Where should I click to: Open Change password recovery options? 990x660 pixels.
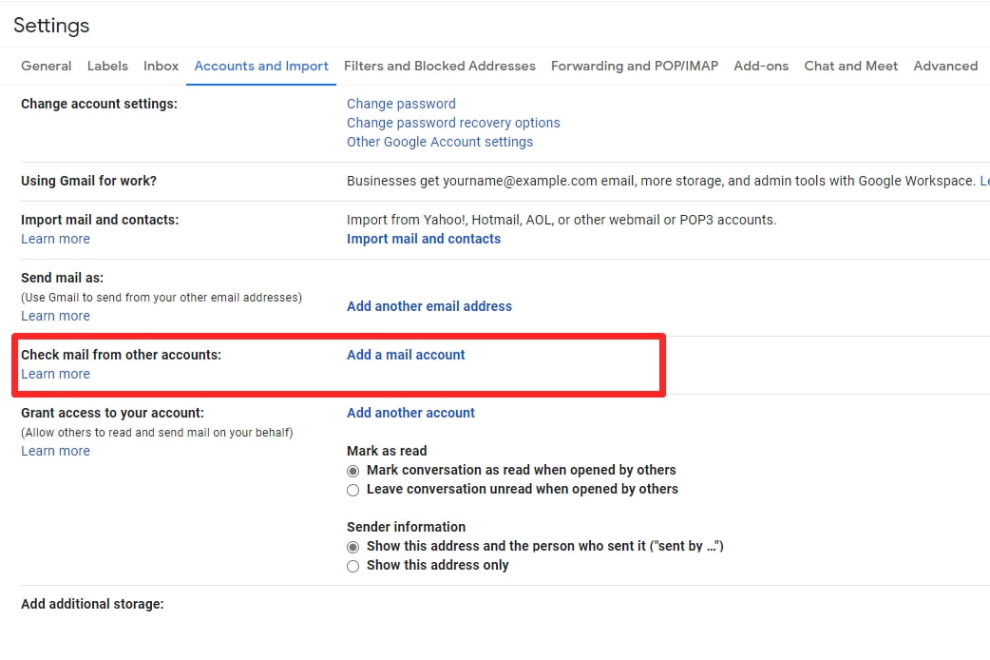pyautogui.click(x=453, y=123)
